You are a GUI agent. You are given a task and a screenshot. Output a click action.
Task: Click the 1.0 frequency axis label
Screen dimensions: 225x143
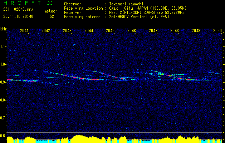[3, 64]
